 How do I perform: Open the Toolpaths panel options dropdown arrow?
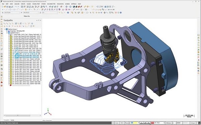click(37, 20)
